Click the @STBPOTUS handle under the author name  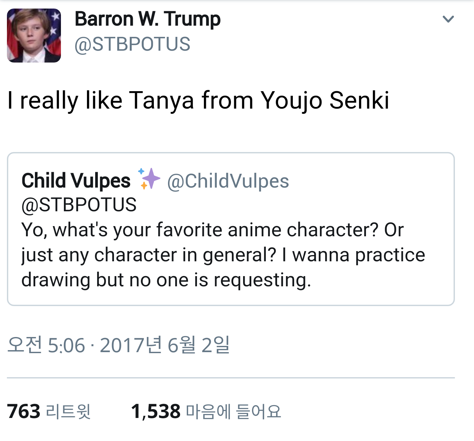tap(132, 44)
